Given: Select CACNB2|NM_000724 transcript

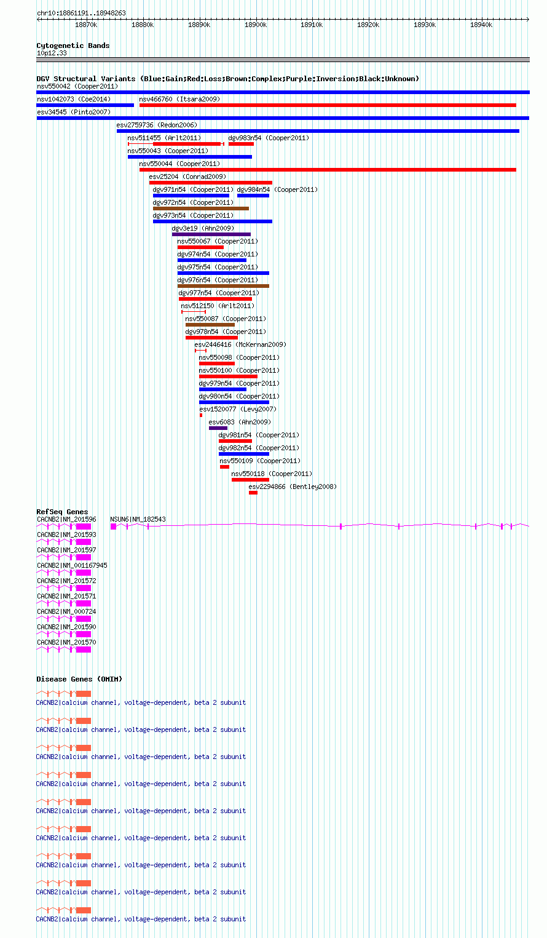Looking at the screenshot, I should [x=64, y=619].
